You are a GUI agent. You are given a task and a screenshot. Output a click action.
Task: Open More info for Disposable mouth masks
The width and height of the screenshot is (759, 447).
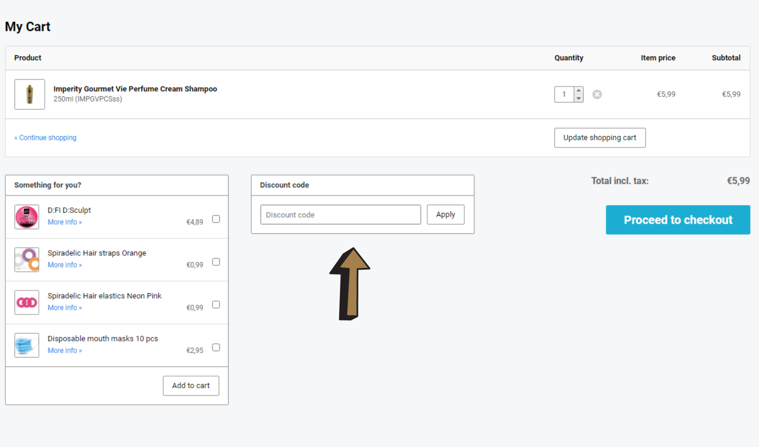click(x=64, y=350)
